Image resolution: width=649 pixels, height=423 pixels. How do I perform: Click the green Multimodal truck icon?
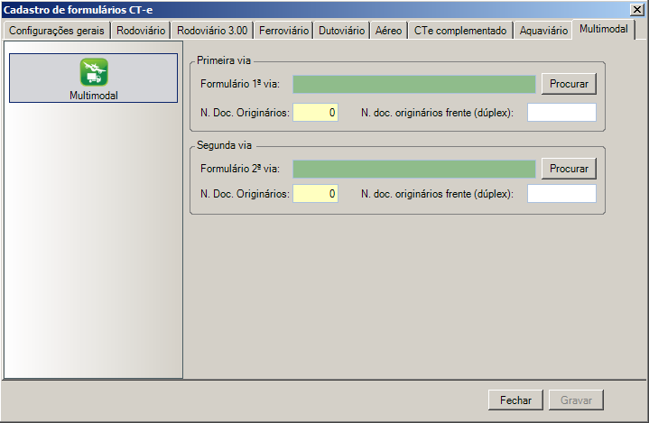94,72
